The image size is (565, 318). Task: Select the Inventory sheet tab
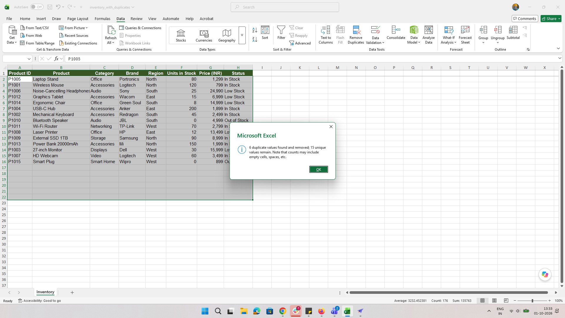(45, 292)
